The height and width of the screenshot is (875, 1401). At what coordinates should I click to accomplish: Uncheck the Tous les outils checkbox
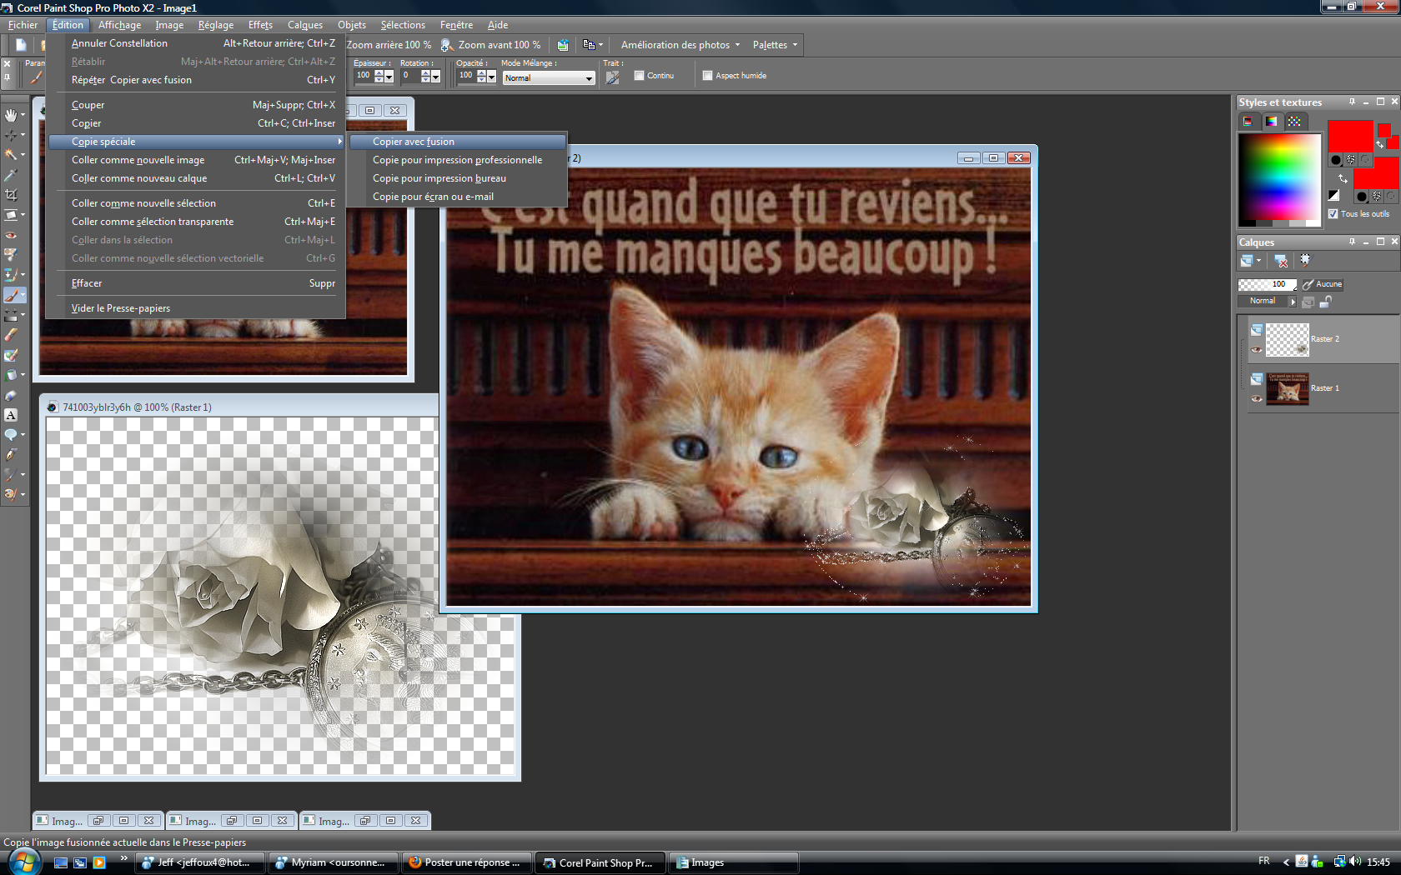[x=1333, y=214]
